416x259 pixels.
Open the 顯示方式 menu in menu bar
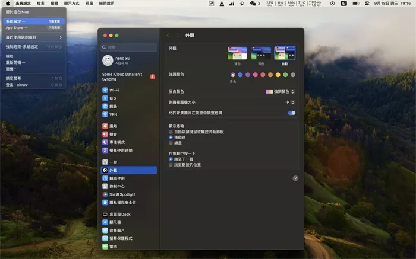[71, 4]
